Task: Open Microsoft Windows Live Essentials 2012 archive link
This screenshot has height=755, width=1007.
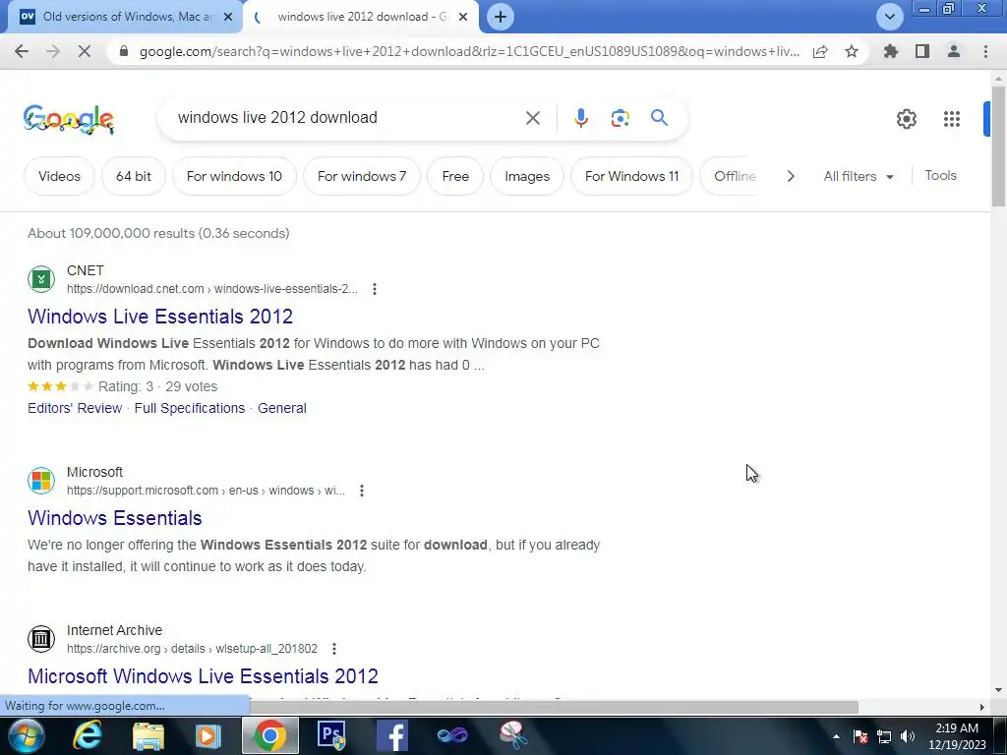Action: point(203,676)
